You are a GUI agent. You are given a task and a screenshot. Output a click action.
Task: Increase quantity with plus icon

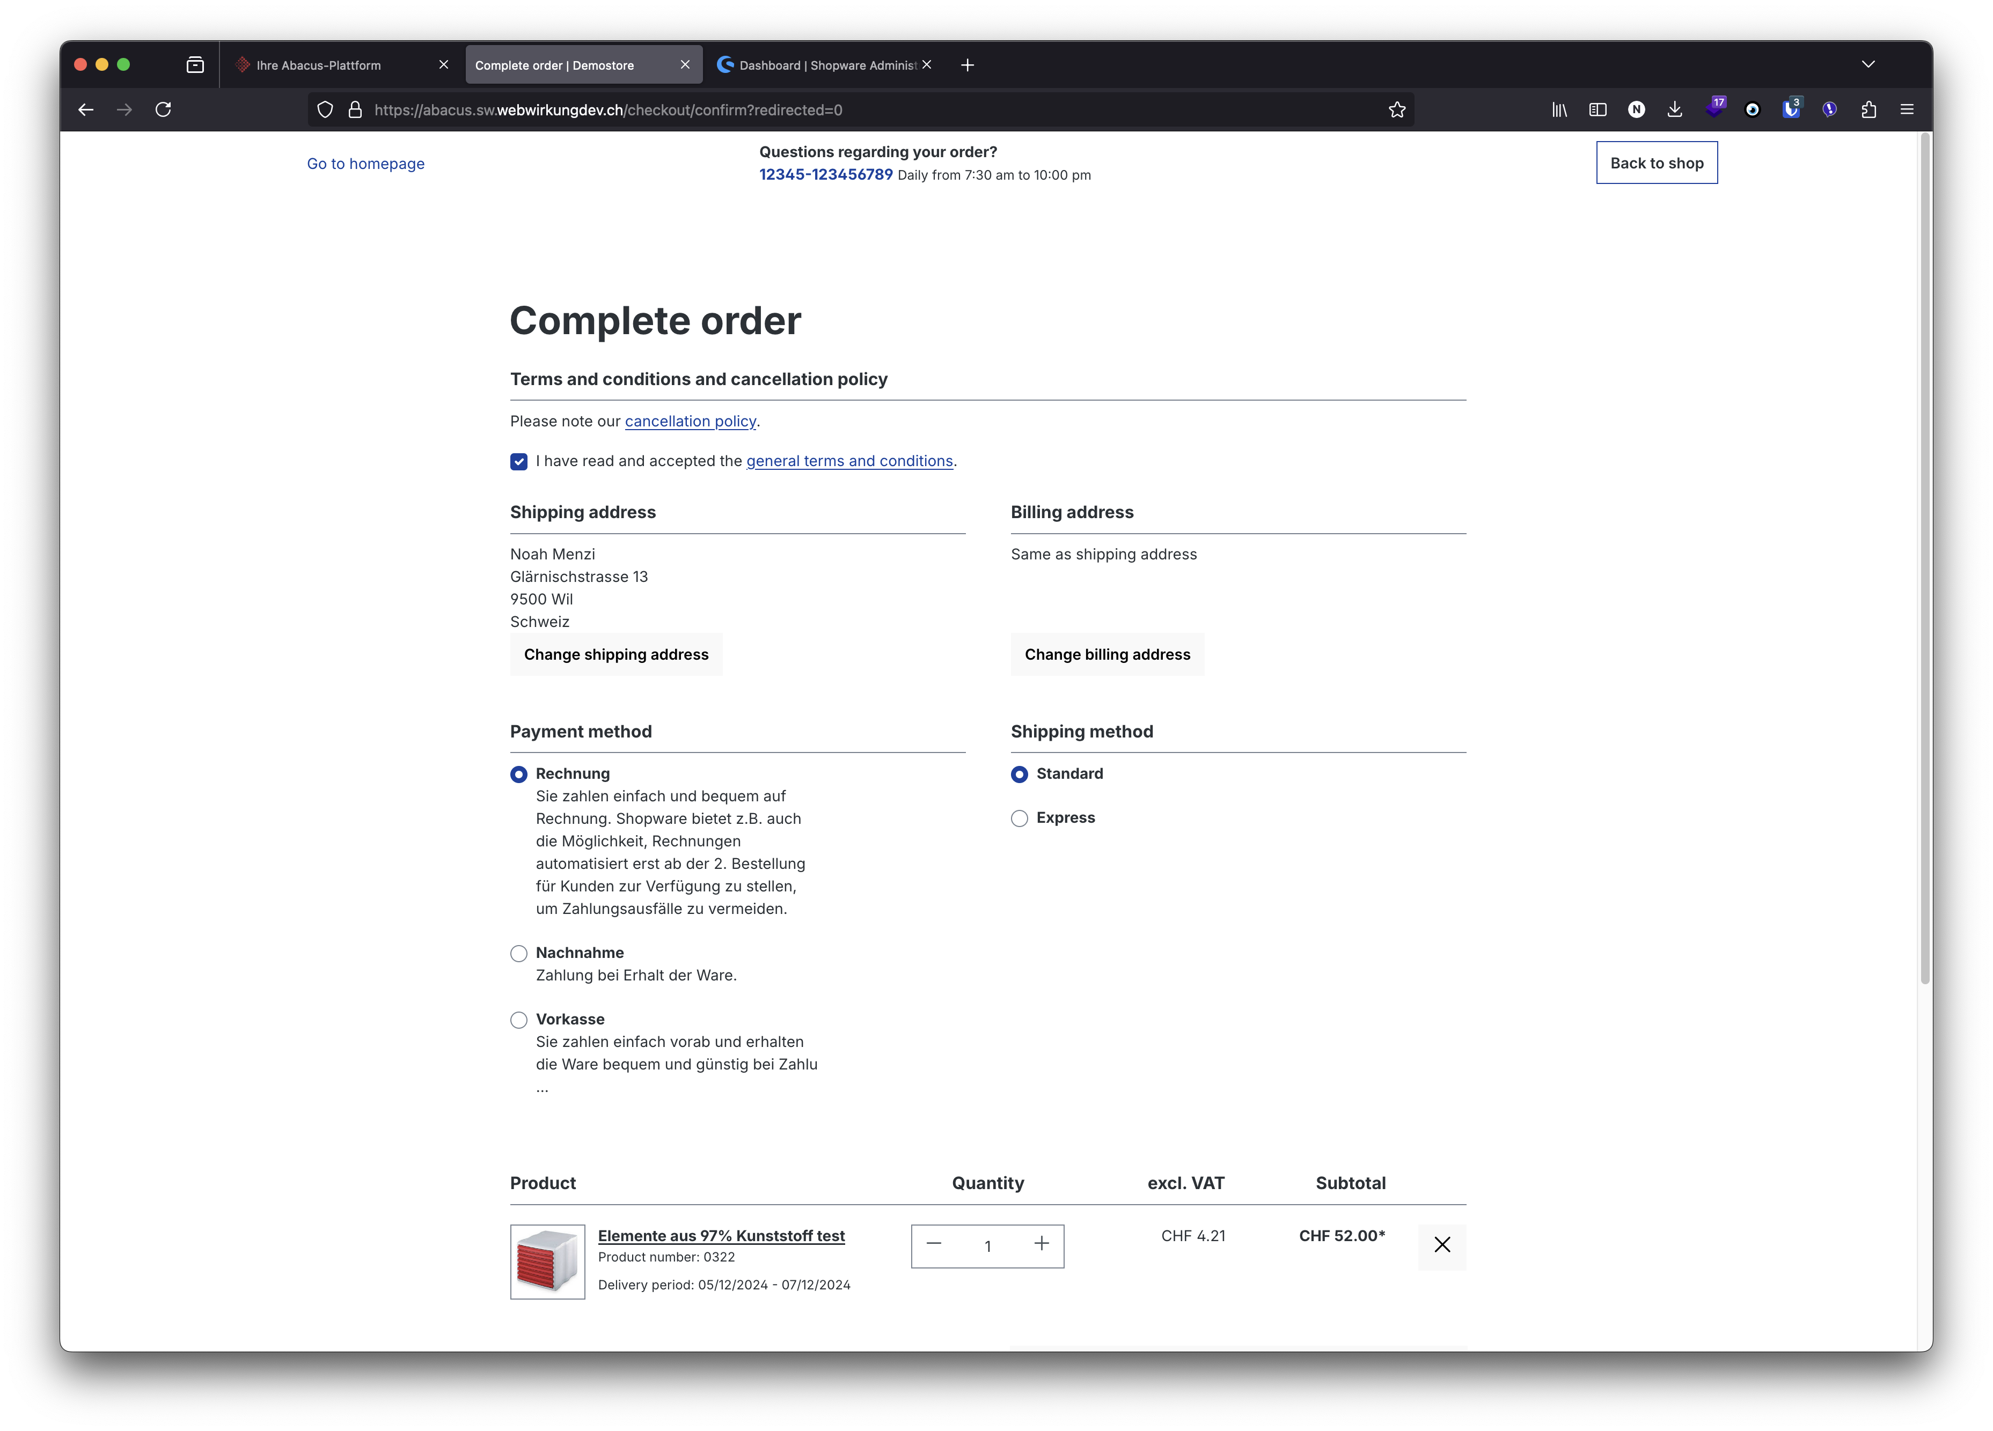pyautogui.click(x=1042, y=1244)
